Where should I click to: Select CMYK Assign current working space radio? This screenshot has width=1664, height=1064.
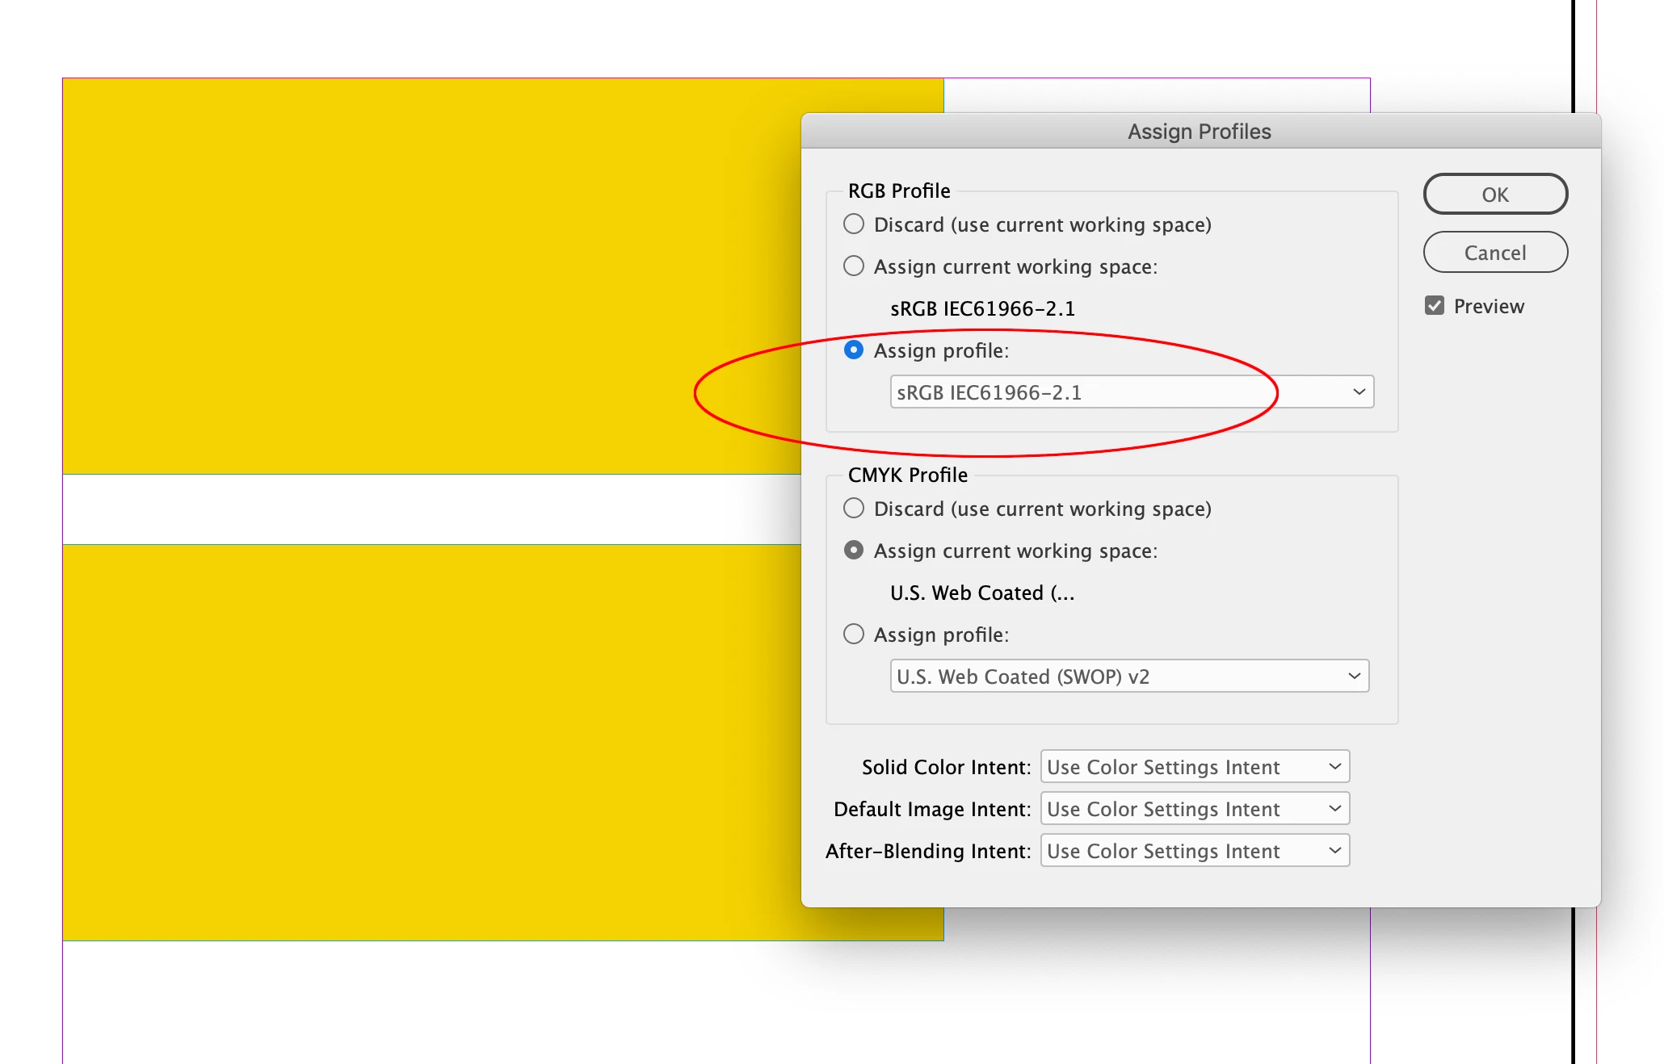tap(854, 551)
